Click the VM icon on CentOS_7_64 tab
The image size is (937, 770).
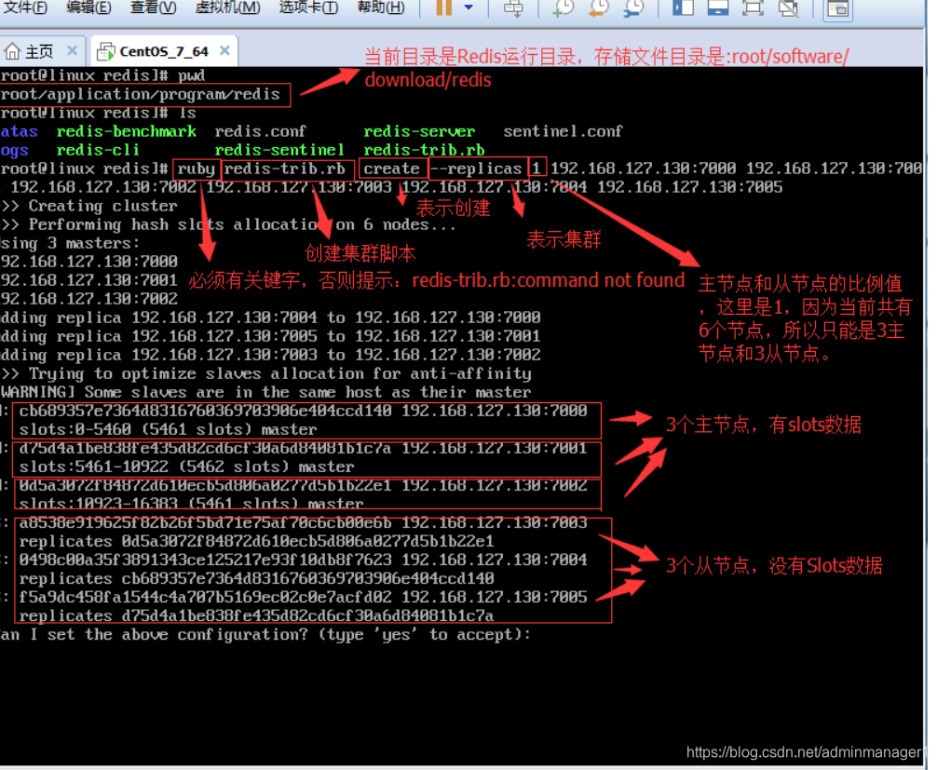pos(106,51)
